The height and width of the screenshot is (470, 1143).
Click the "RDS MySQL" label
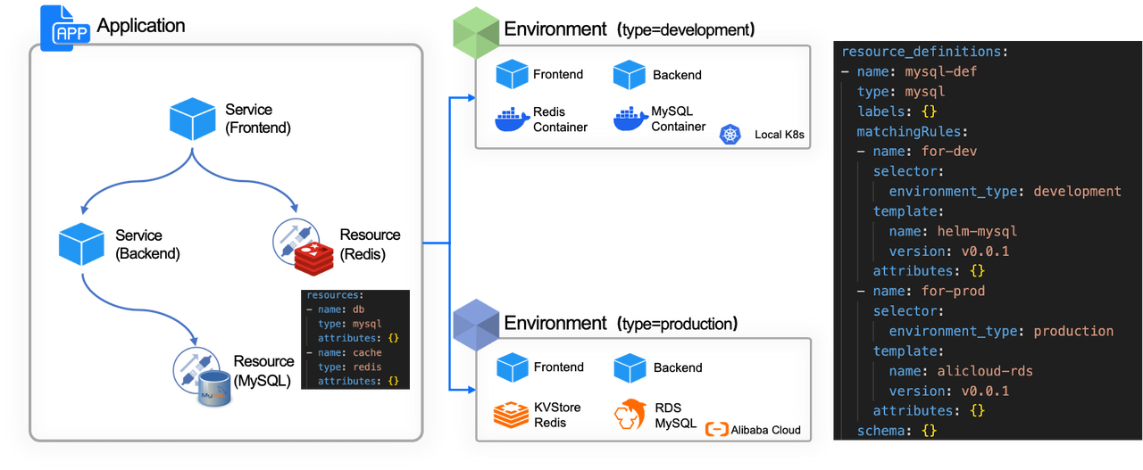click(674, 415)
